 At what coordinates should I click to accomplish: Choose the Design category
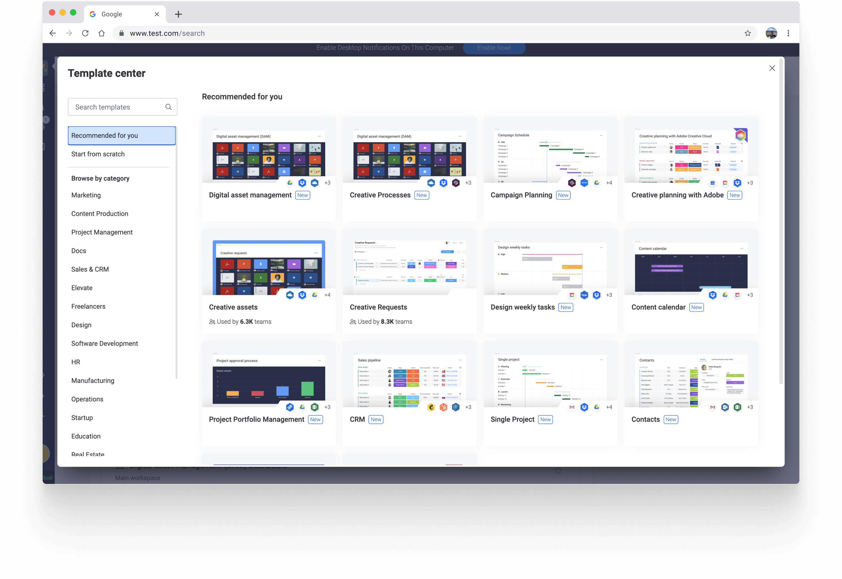click(81, 325)
